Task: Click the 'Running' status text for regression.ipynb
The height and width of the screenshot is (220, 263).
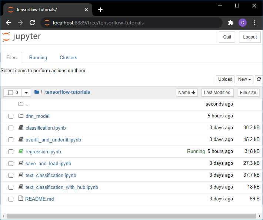Action: point(196,151)
